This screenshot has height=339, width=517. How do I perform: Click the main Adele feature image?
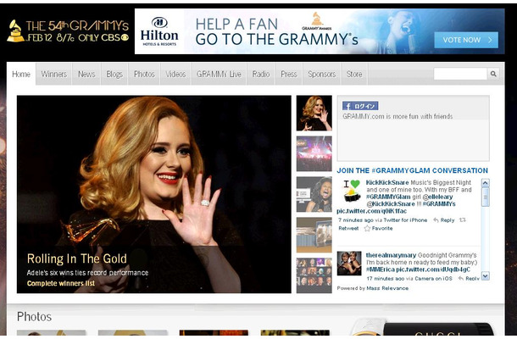(154, 194)
